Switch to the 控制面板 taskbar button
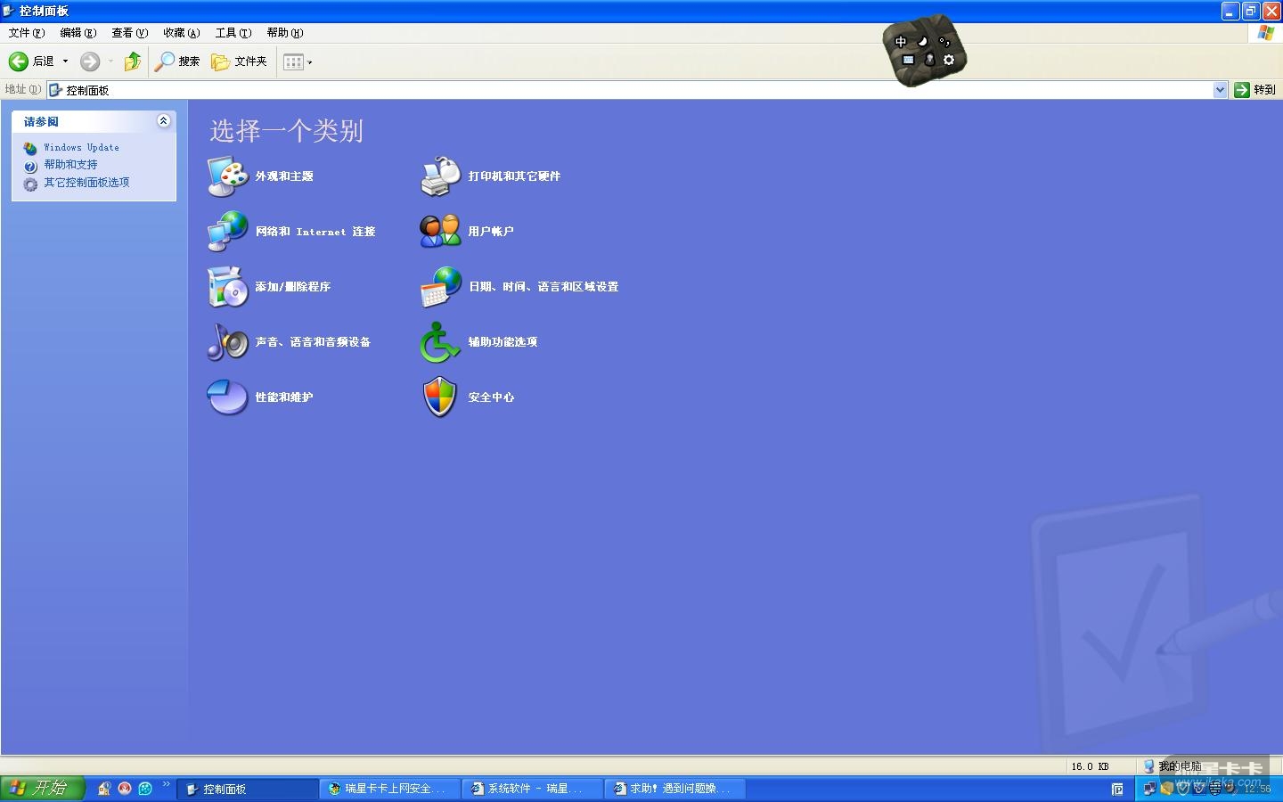This screenshot has width=1283, height=802. tap(248, 789)
